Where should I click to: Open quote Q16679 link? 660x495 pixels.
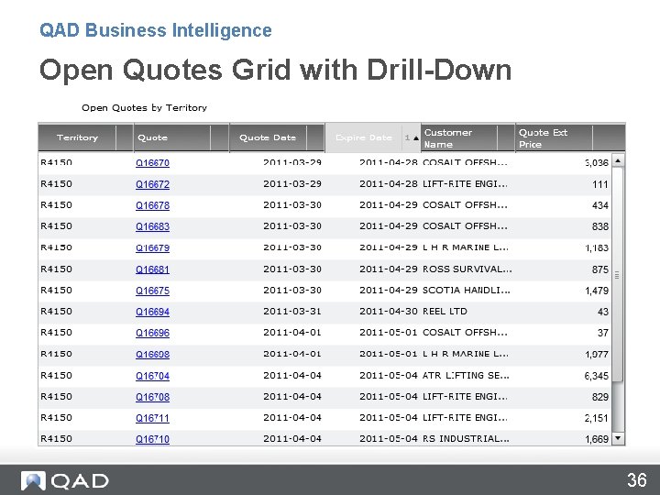tap(152, 247)
